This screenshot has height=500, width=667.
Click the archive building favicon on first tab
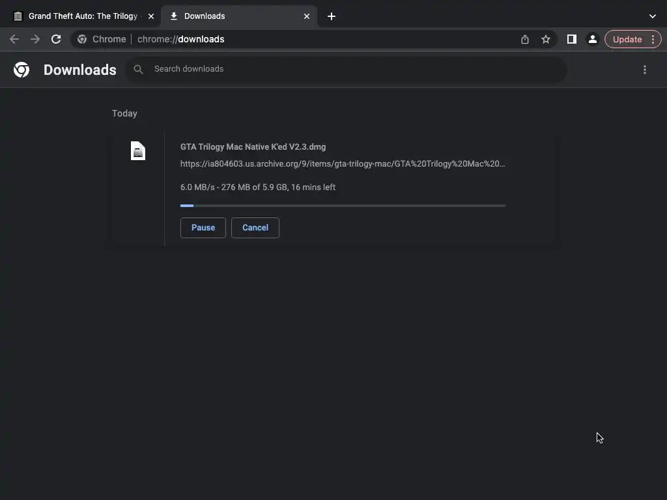[18, 16]
